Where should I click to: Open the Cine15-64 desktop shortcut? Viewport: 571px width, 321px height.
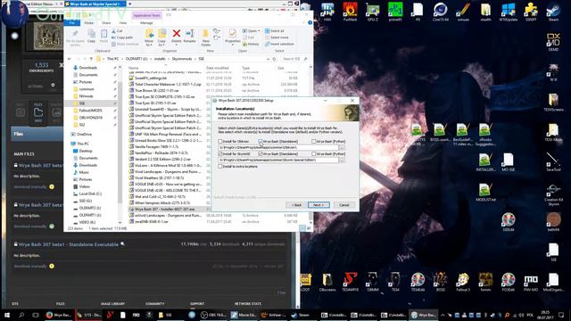(440, 12)
